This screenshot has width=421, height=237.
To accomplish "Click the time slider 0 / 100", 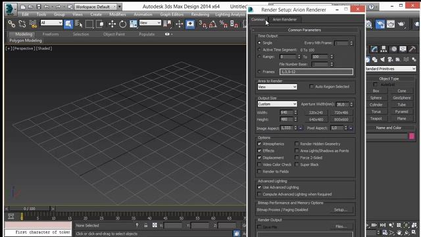I will pos(29,209).
